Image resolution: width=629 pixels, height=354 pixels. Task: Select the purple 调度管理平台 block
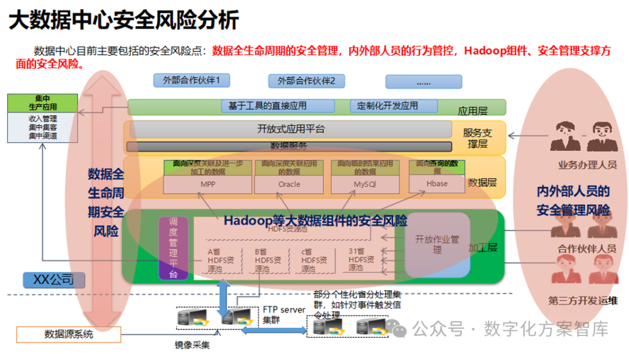(174, 248)
